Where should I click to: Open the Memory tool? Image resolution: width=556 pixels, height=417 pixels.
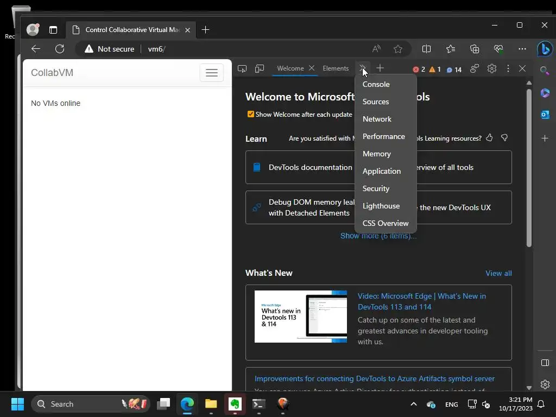(386, 154)
